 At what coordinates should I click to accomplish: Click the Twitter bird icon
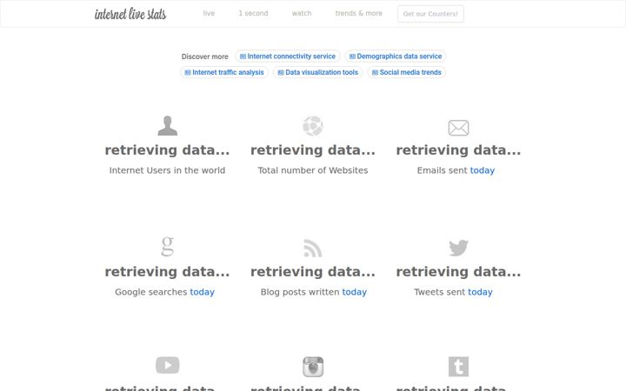[458, 248]
